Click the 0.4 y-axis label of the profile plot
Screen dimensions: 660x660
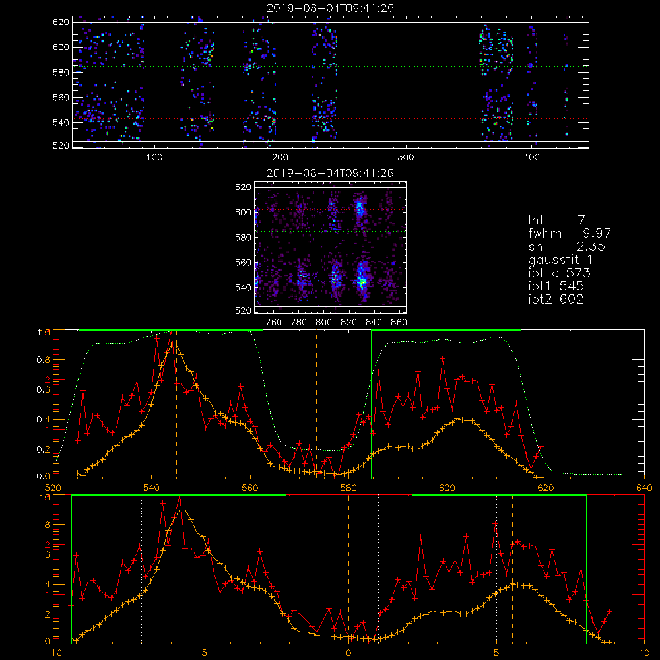pyautogui.click(x=42, y=420)
